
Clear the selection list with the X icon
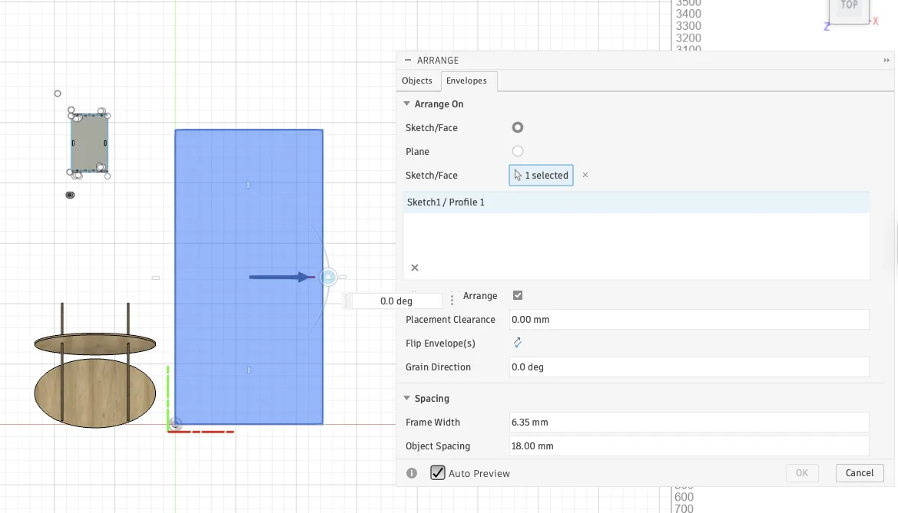[x=414, y=268]
